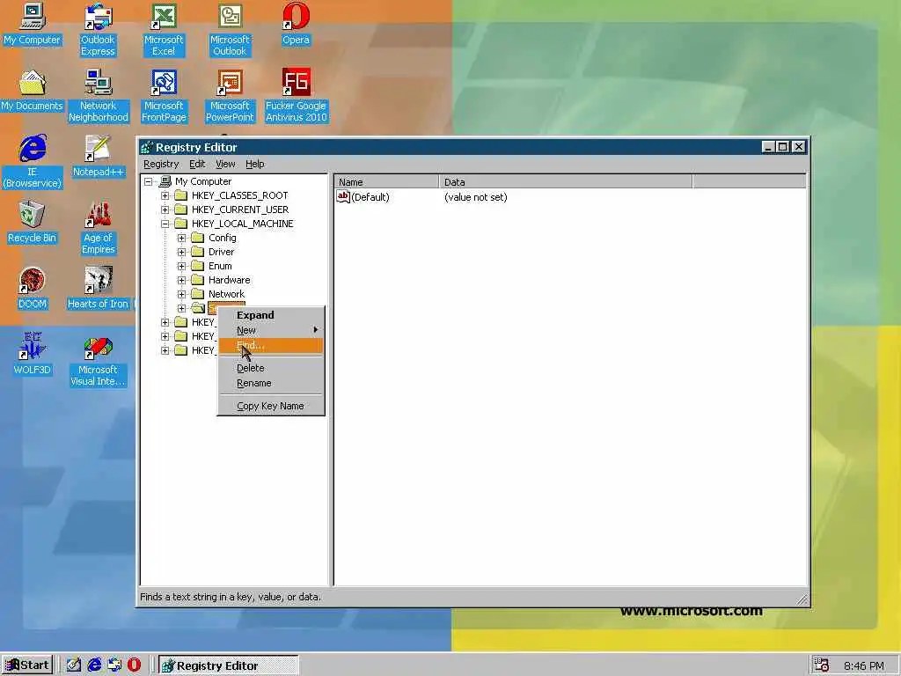The image size is (901, 676).
Task: Click the Registry Editor title bar icon
Action: (x=147, y=147)
